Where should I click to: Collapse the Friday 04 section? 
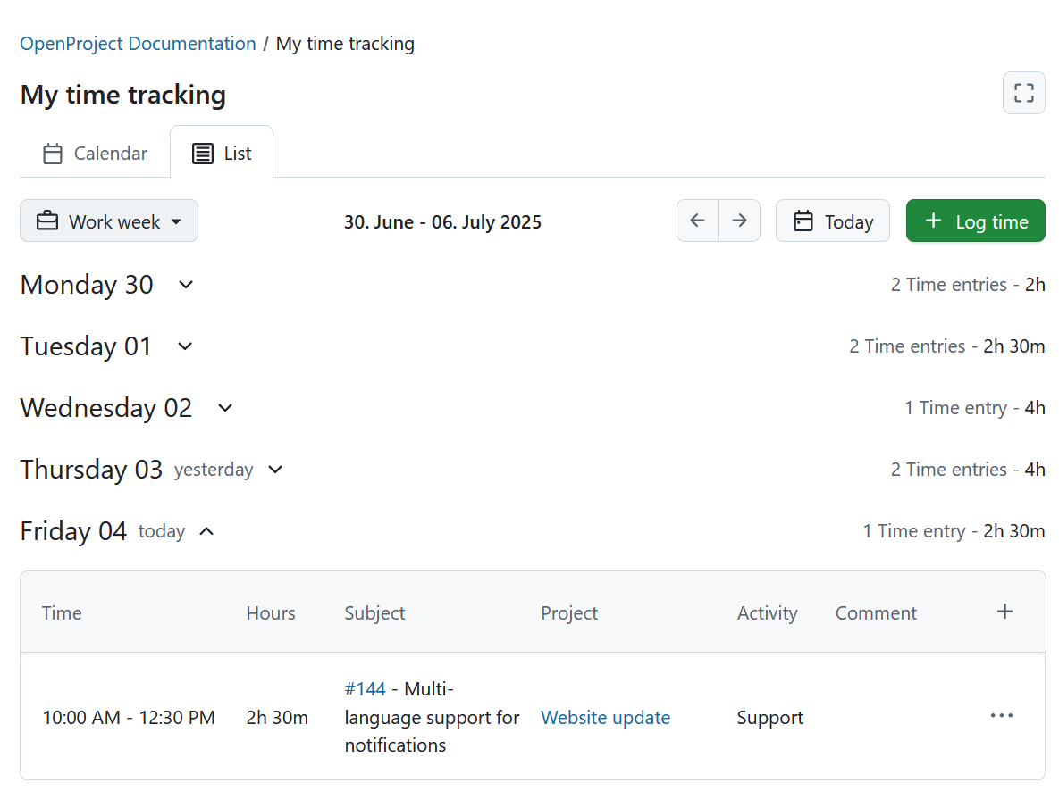pos(206,531)
